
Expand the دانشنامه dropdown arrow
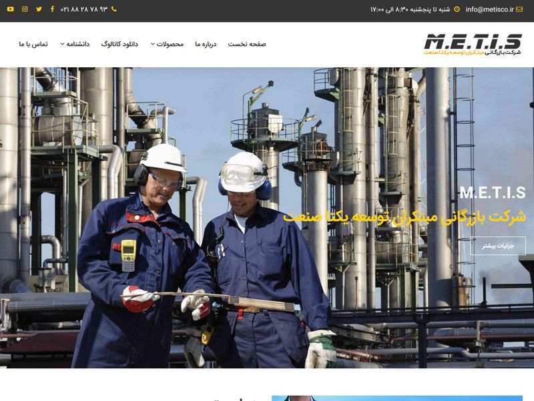coord(62,44)
